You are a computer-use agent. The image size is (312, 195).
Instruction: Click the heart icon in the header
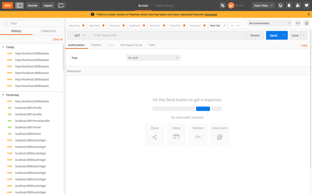[306, 5]
